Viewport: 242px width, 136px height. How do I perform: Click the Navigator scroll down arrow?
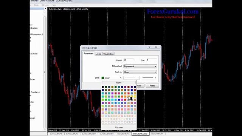tap(45, 130)
